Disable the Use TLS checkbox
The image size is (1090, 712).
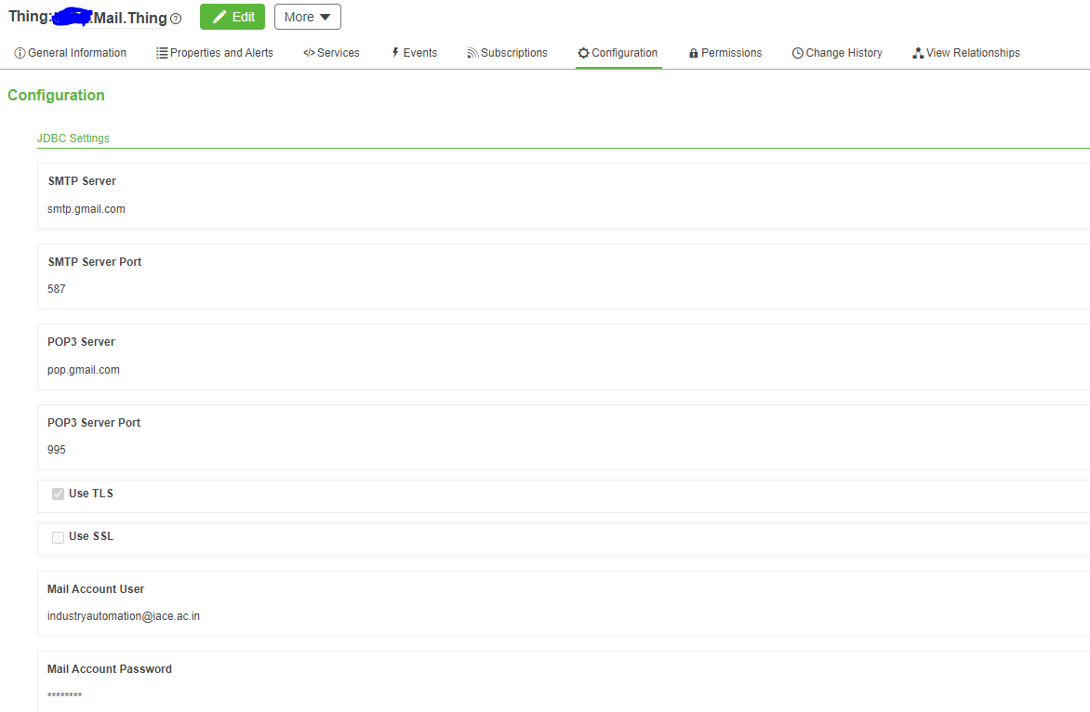(x=58, y=494)
